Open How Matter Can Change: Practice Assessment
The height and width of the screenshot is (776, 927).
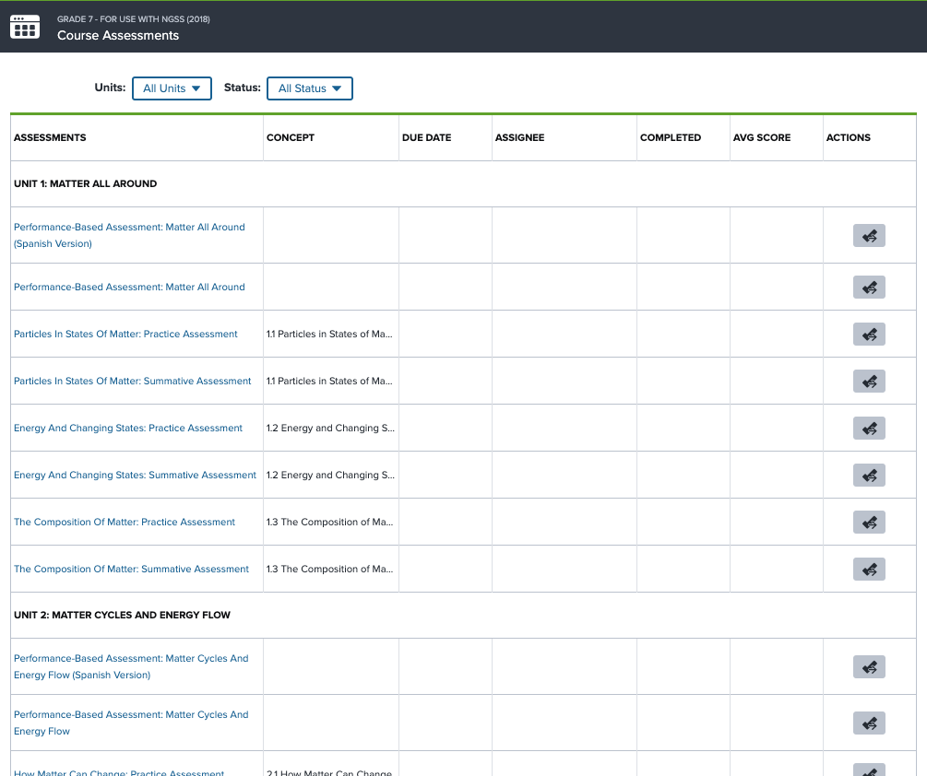120,772
